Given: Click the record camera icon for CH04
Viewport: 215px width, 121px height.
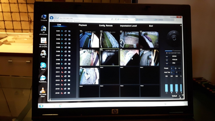Looking at the screenshot, I should 66,43.
